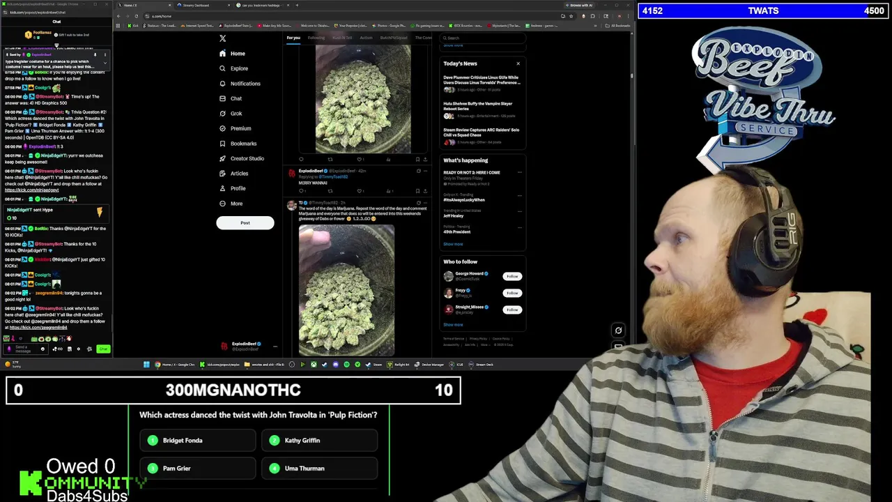Viewport: 892px width, 502px height.
Task: Open Device Manager from taskbar
Action: coord(429,365)
